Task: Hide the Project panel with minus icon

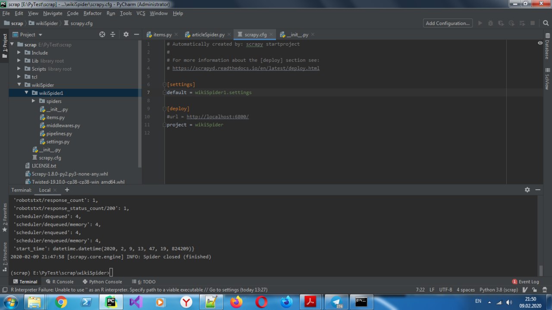Action: [x=136, y=34]
